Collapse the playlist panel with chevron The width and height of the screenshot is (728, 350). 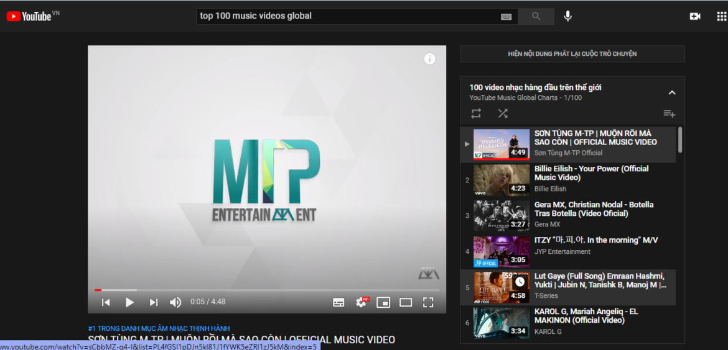tap(671, 92)
